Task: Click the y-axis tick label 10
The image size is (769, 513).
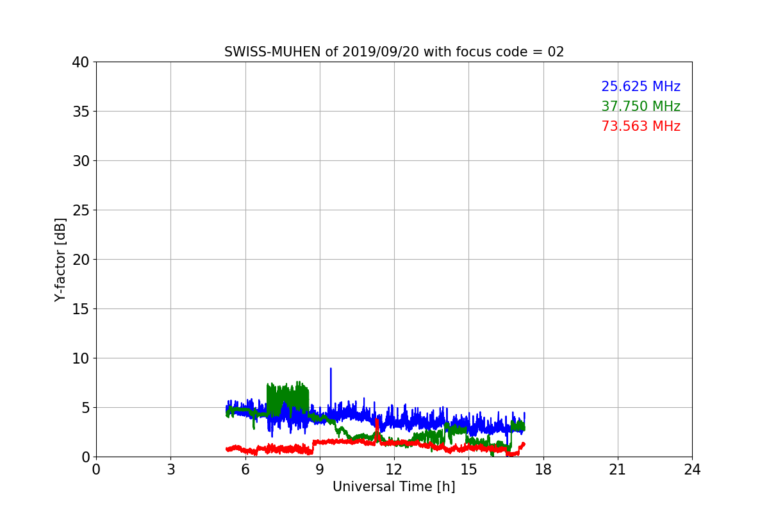Action: 81,358
